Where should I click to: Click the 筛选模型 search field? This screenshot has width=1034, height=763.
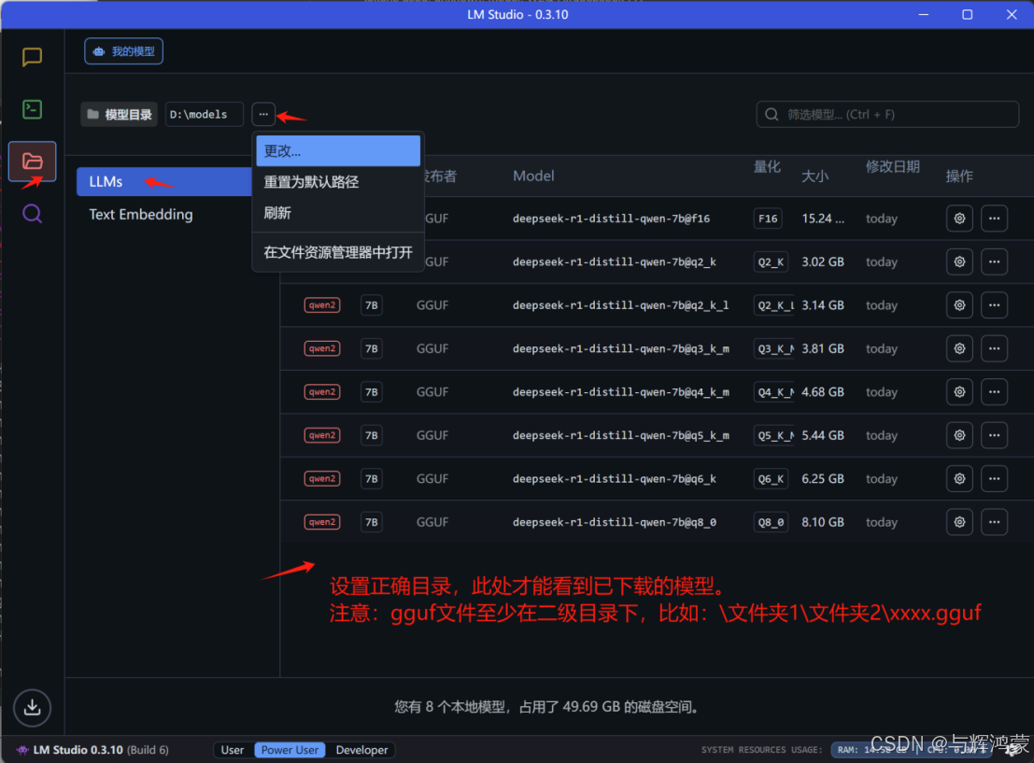pyautogui.click(x=887, y=115)
